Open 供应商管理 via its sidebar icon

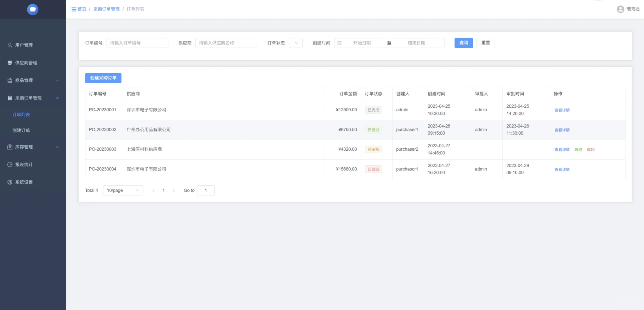pyautogui.click(x=10, y=63)
